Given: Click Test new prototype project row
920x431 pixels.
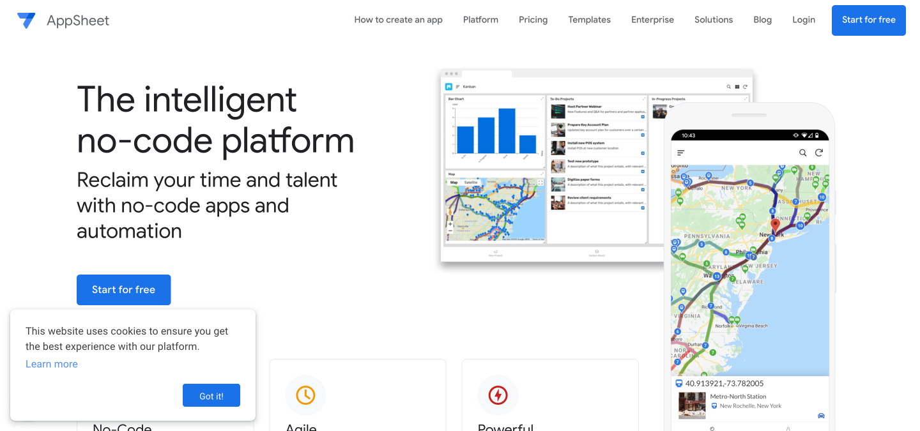Looking at the screenshot, I should point(598,165).
